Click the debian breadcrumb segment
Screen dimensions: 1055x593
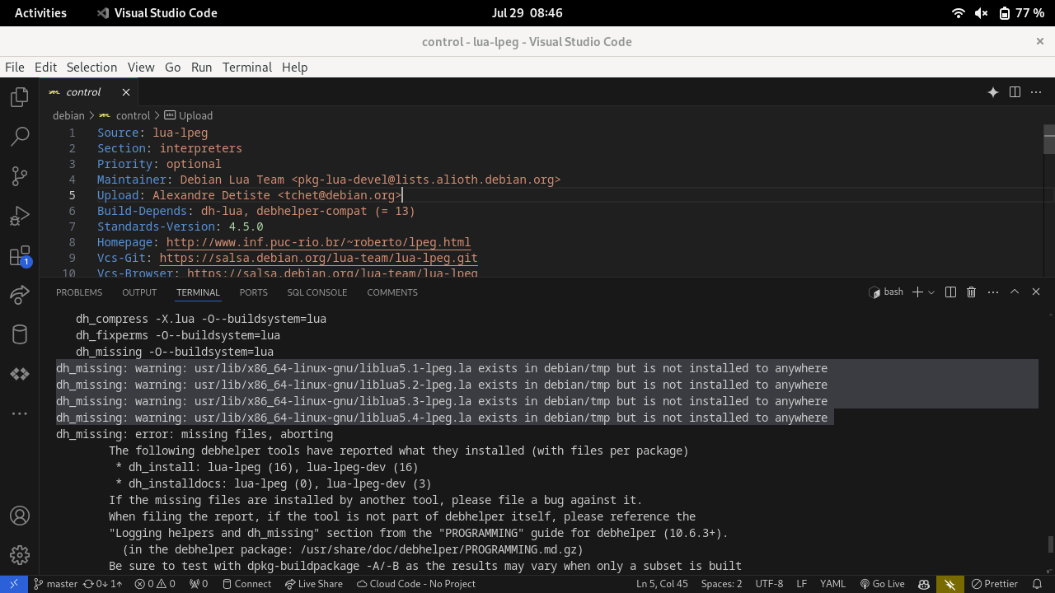click(x=68, y=116)
